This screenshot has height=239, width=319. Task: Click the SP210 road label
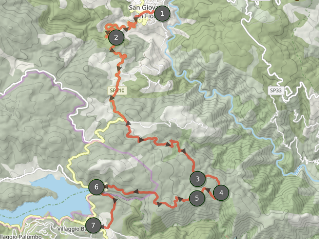point(117,90)
